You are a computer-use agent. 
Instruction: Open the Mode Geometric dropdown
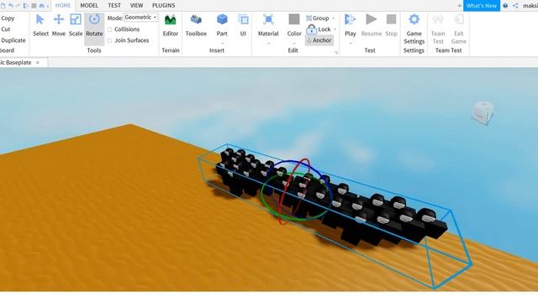click(140, 17)
